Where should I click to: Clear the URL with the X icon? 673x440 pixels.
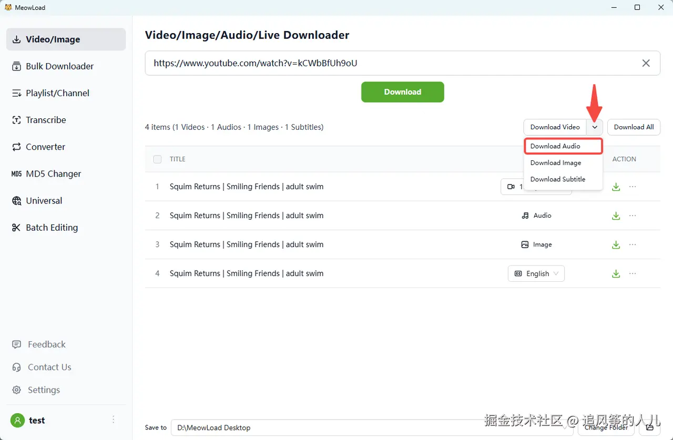coord(646,63)
